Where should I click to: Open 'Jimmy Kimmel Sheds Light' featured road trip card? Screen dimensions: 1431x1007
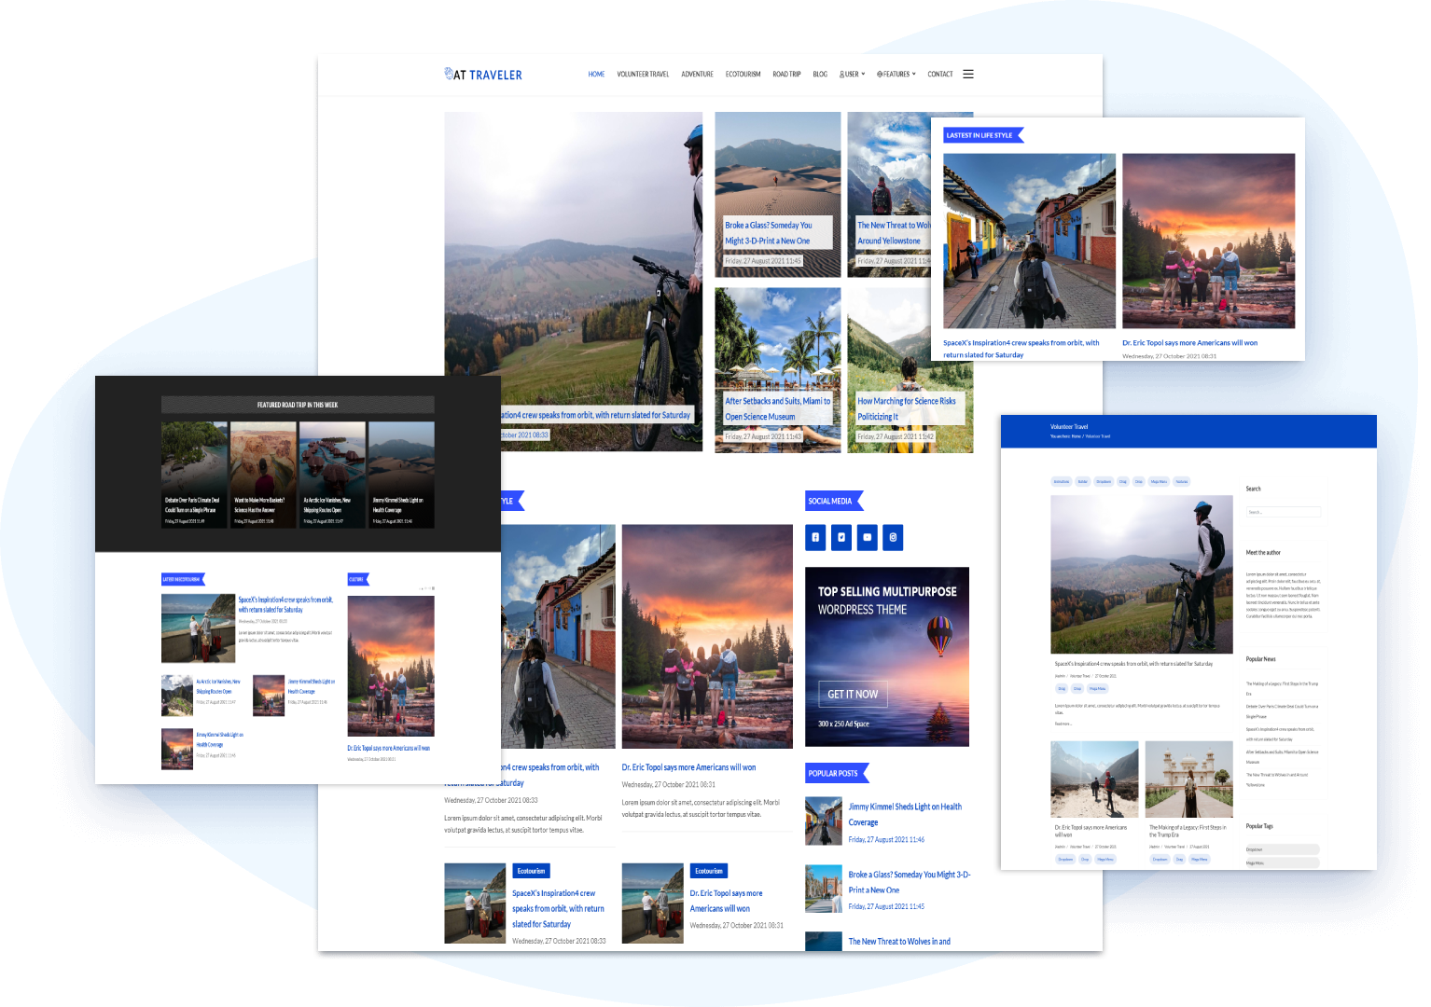point(401,476)
